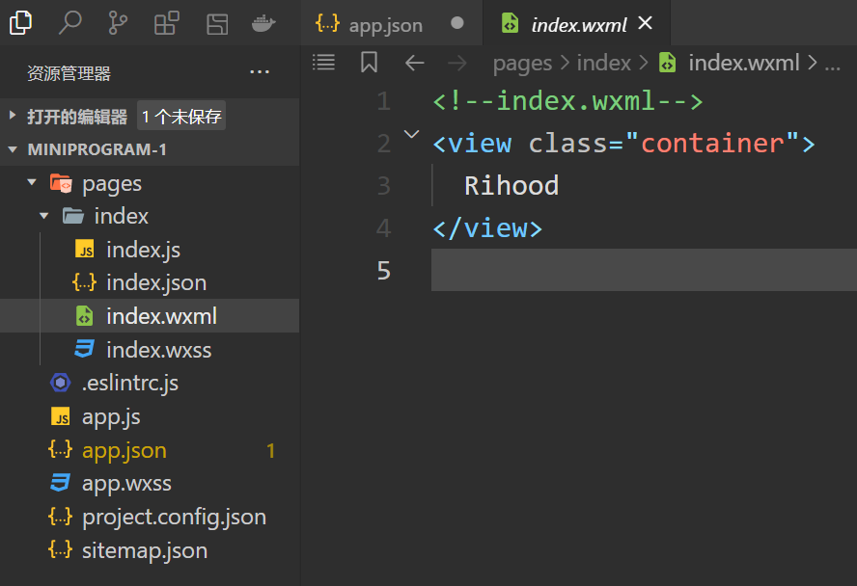Click the green wxml icon in breadcrumb

pyautogui.click(x=667, y=63)
